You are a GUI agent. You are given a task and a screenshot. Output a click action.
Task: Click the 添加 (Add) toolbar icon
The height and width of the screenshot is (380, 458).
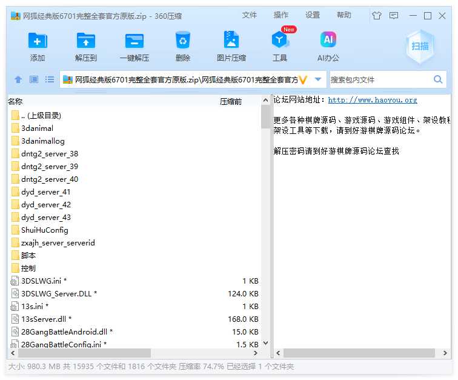point(38,41)
